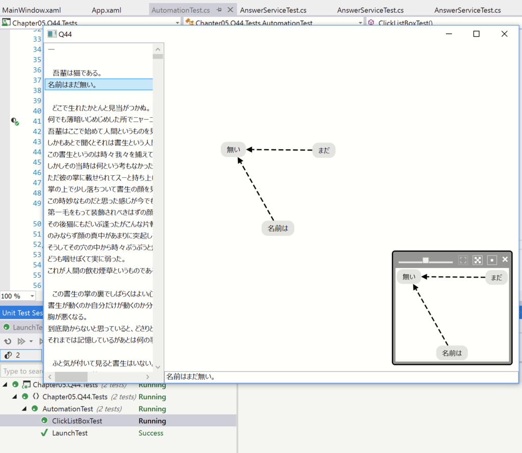The height and width of the screenshot is (453, 522).
Task: Click the ClickListBoxTest() member cube icon
Action: (371, 22)
